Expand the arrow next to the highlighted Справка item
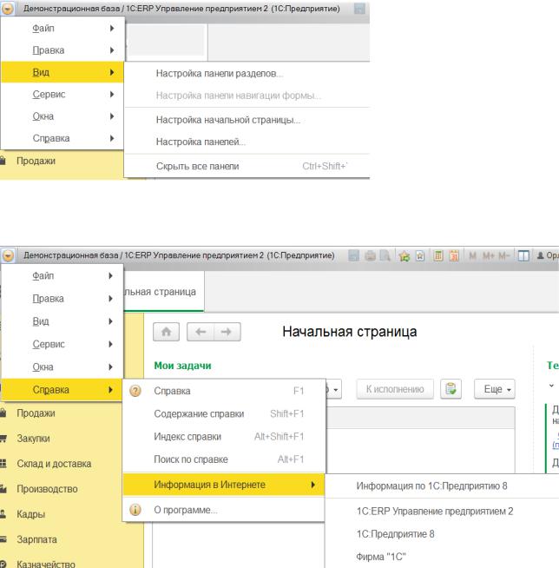 pos(110,389)
